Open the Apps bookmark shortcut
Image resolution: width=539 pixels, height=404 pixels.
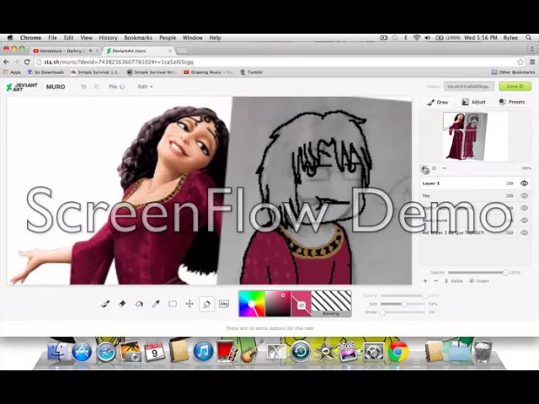12,72
